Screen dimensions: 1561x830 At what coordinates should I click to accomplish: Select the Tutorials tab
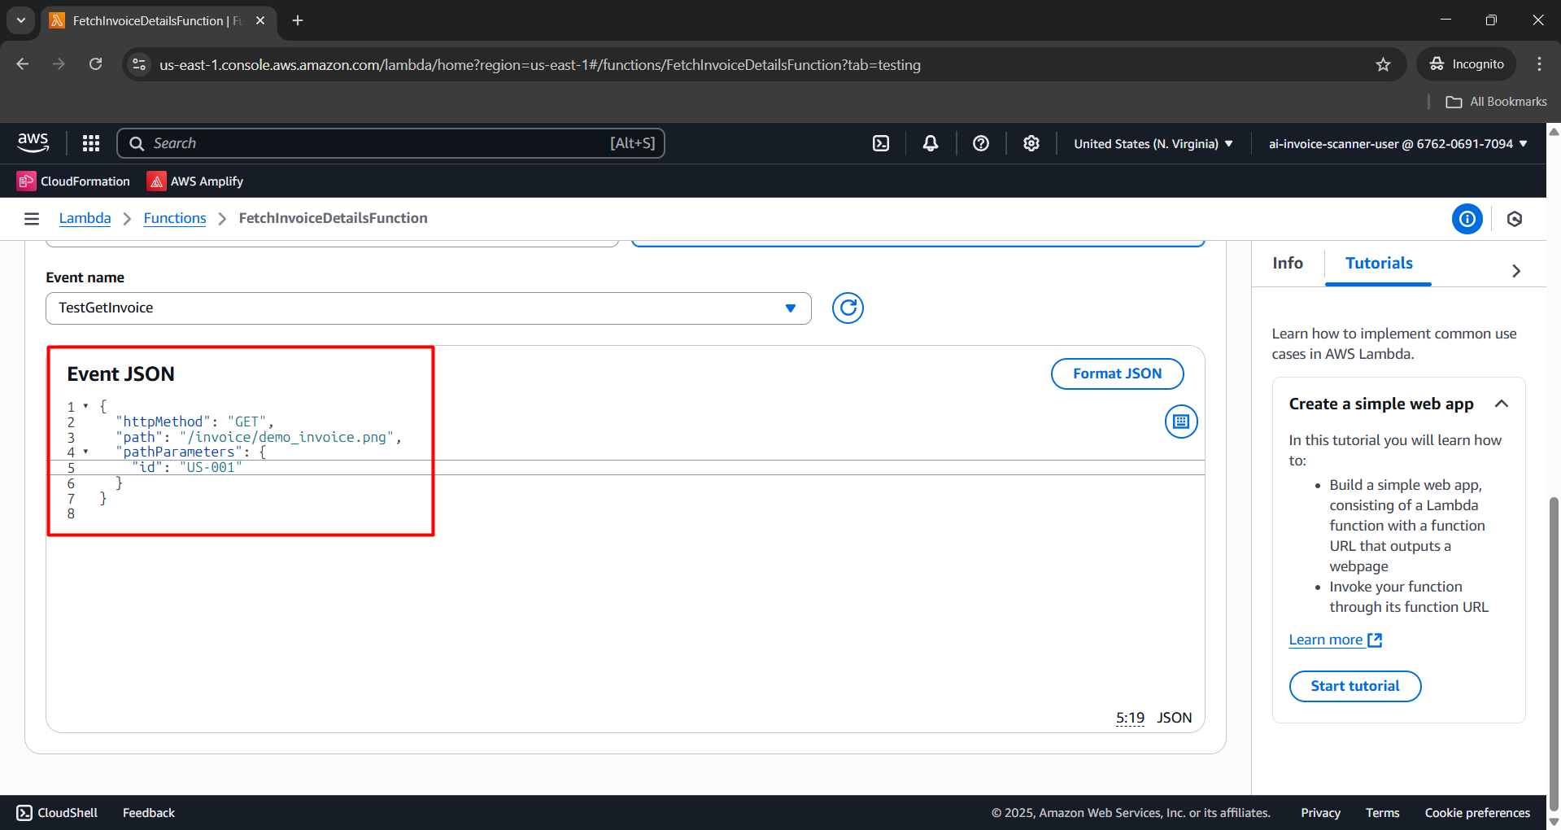click(1379, 263)
